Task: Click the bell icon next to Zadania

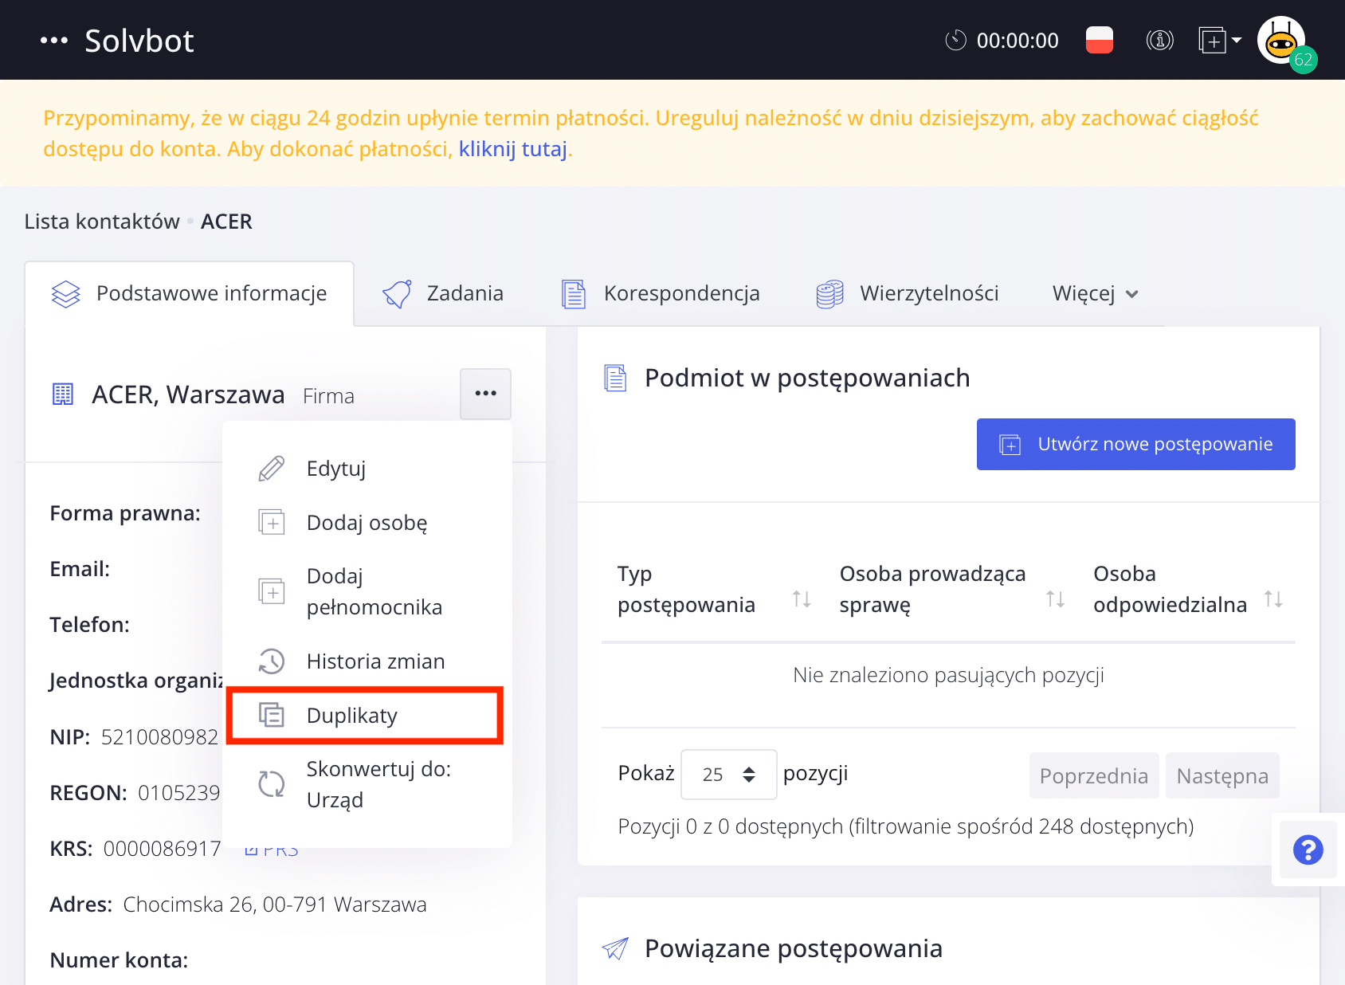Action: click(x=397, y=294)
